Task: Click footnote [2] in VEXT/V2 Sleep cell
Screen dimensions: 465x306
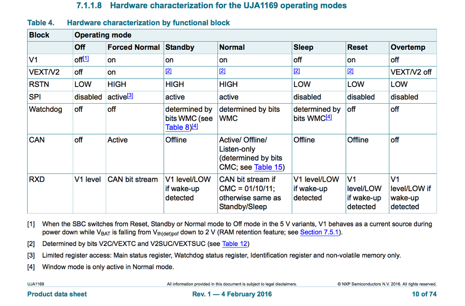Action: [x=297, y=71]
